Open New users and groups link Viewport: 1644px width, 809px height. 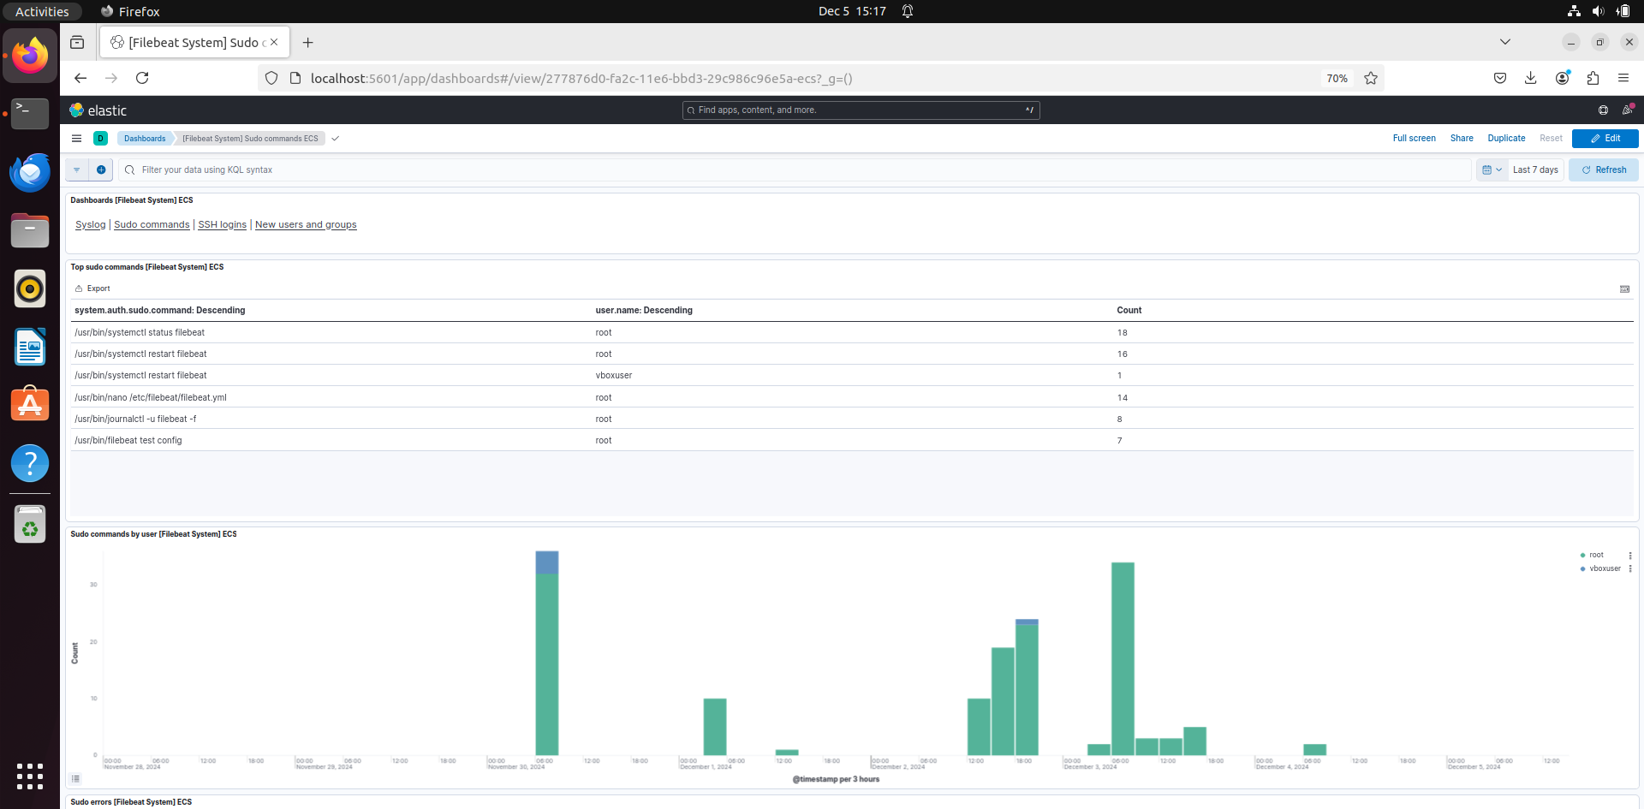click(306, 225)
